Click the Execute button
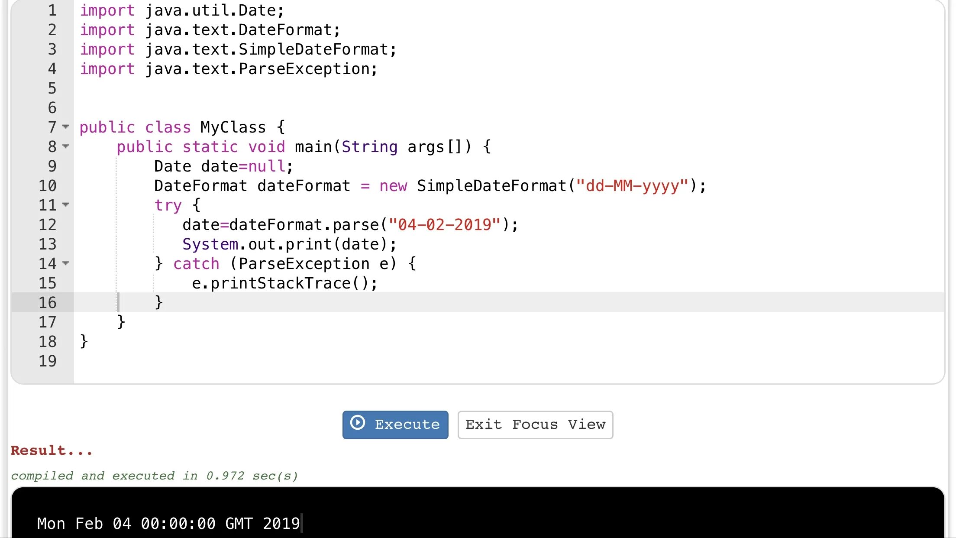This screenshot has width=956, height=538. [x=395, y=425]
